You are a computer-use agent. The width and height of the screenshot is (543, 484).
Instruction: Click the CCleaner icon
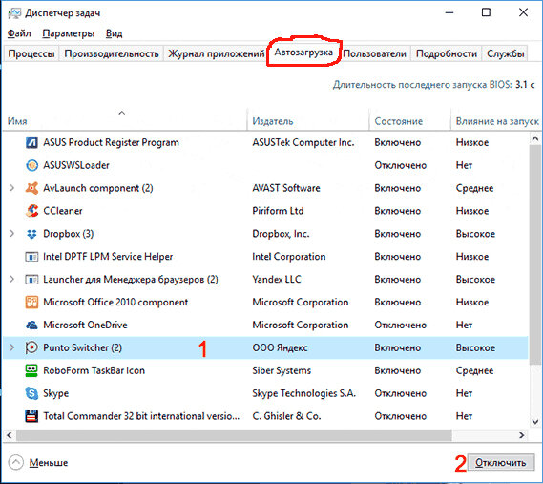coord(31,211)
